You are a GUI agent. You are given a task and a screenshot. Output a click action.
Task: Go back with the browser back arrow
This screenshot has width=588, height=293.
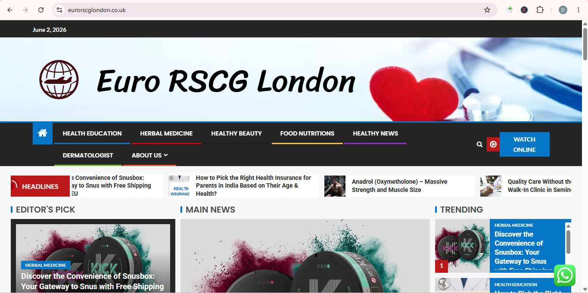click(x=10, y=10)
